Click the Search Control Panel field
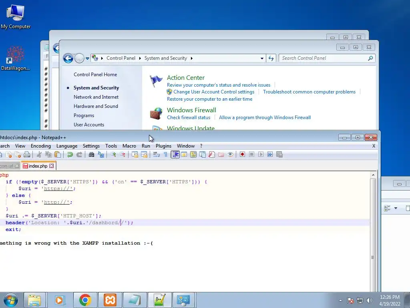Image resolution: width=410 pixels, height=308 pixels. 327,58
